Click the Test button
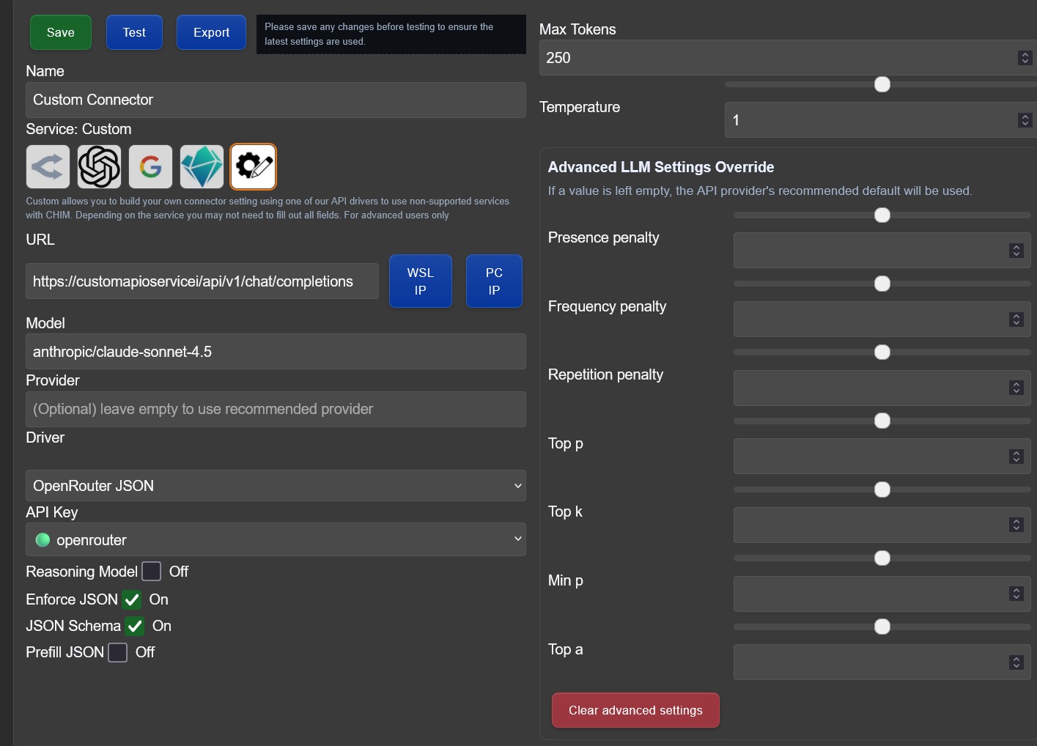Image resolution: width=1037 pixels, height=746 pixels. 134,33
